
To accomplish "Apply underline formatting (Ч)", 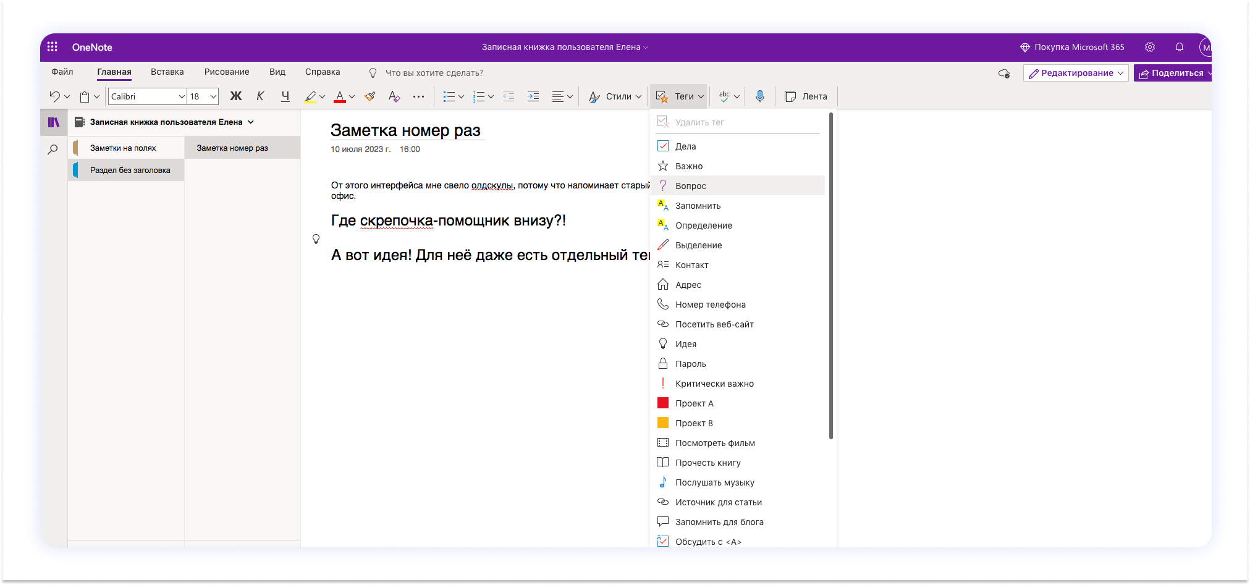I will point(284,96).
